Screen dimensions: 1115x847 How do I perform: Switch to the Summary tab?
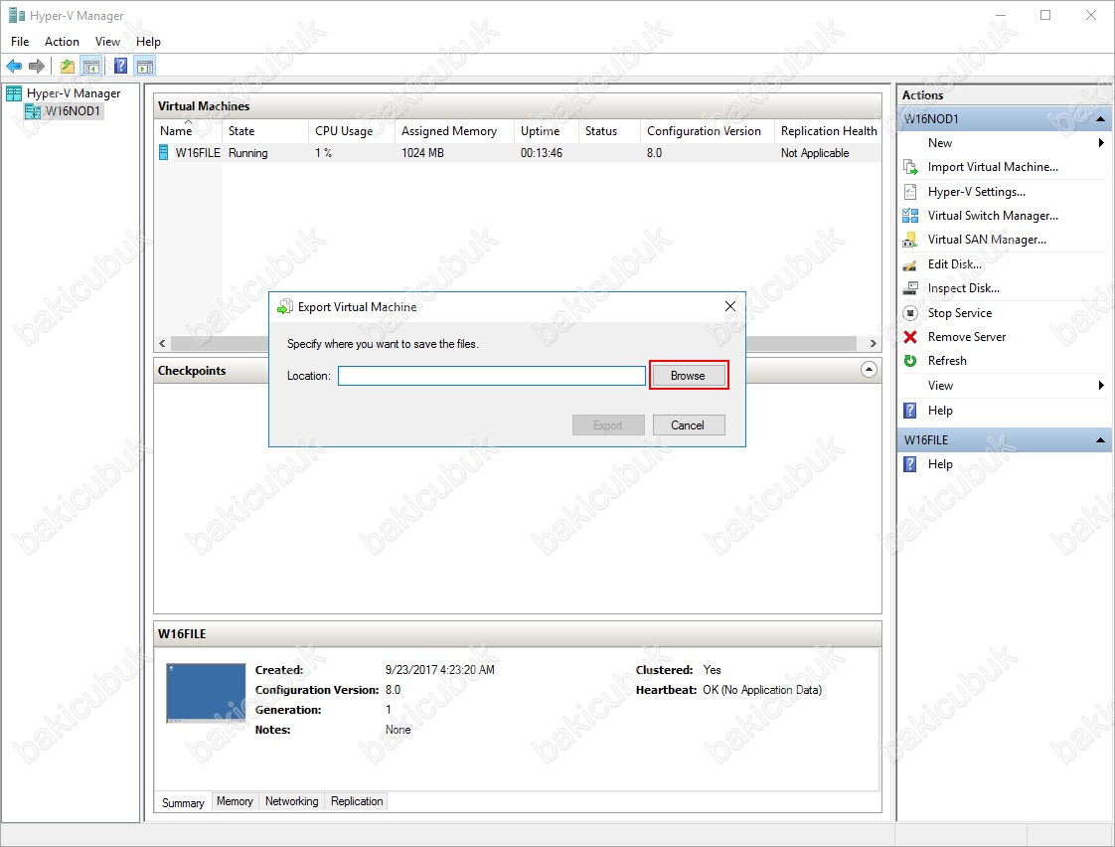[x=183, y=802]
